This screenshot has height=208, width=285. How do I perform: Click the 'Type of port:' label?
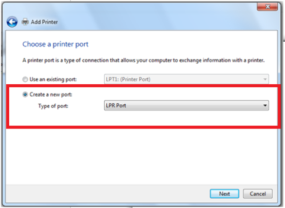point(53,106)
